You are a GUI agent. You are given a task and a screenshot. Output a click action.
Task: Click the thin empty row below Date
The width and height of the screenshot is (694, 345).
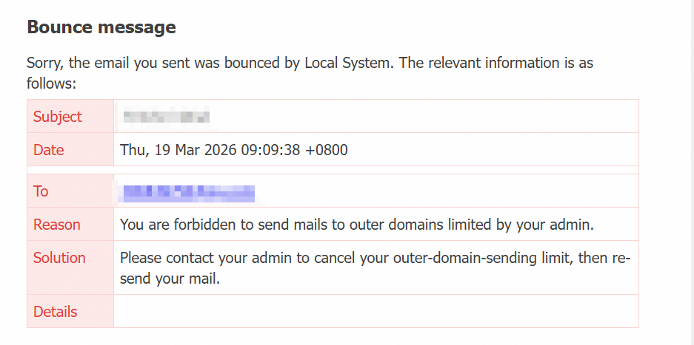pyautogui.click(x=333, y=170)
